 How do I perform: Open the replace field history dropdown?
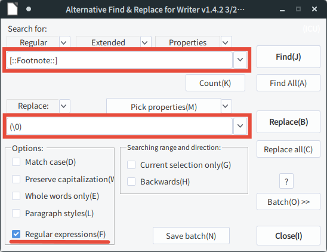pos(240,126)
